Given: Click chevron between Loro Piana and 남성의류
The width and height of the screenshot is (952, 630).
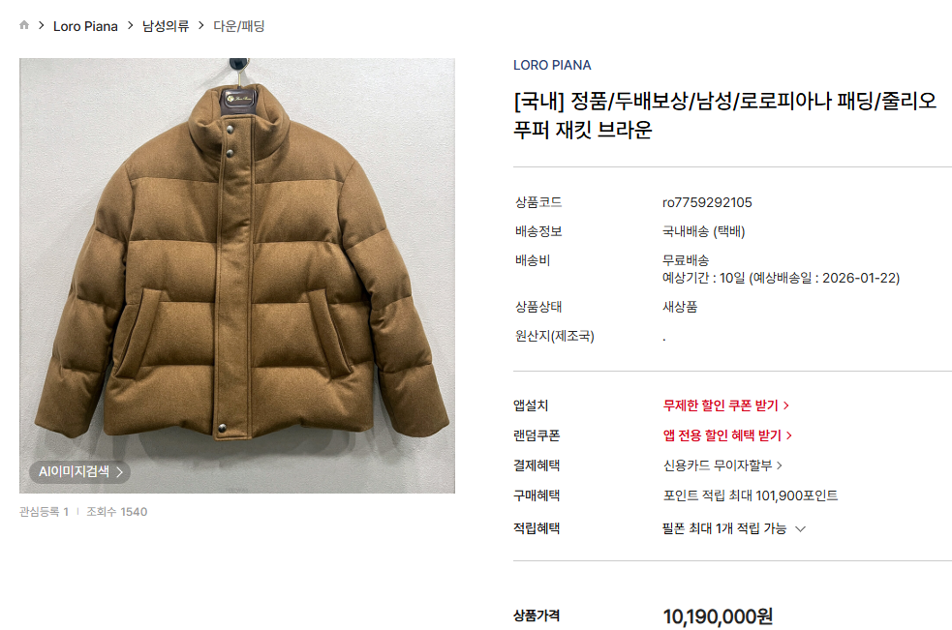Looking at the screenshot, I should [x=130, y=25].
